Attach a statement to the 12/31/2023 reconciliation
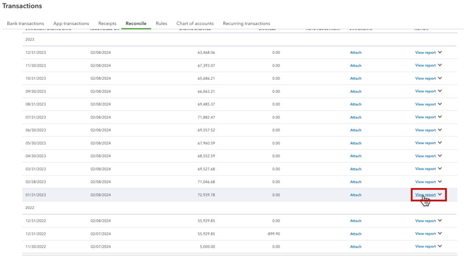Image resolution: width=464 pixels, height=261 pixels. (x=356, y=52)
